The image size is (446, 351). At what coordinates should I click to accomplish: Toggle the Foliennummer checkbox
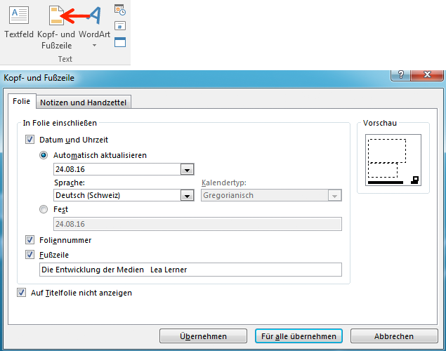click(x=29, y=240)
